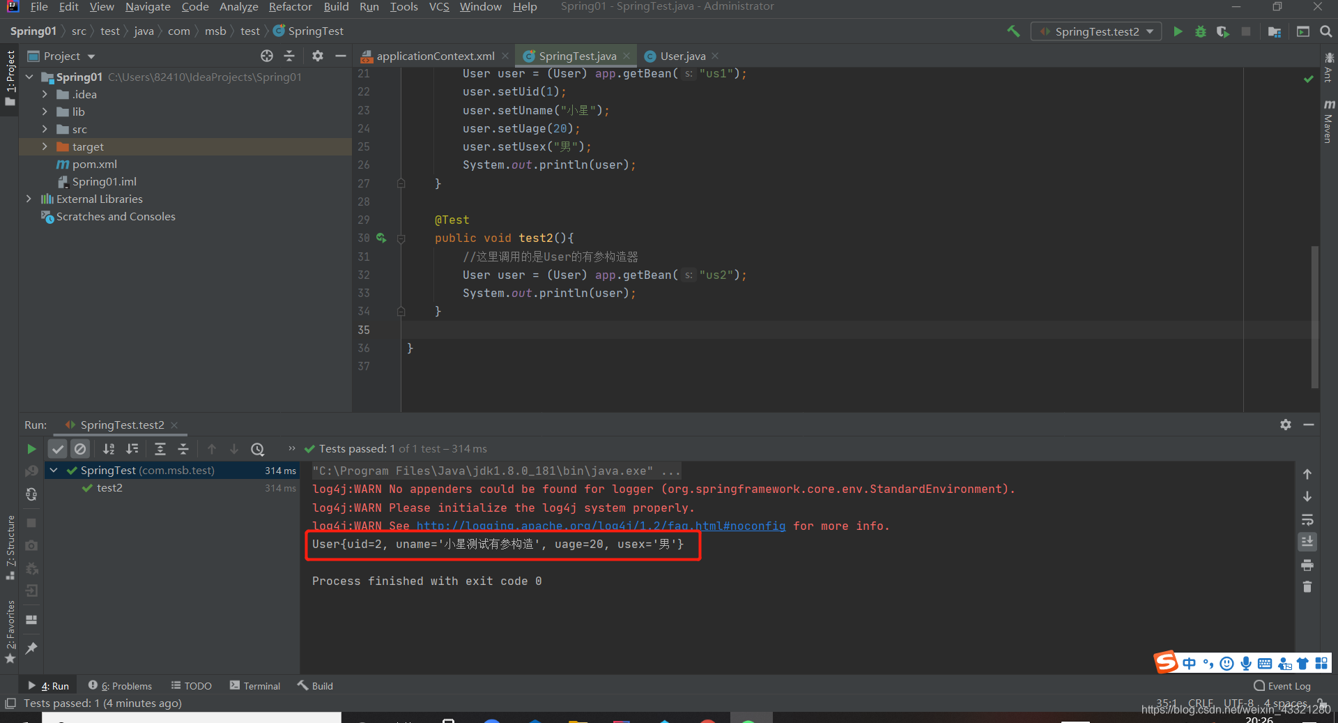Click the restore layout icon in Run sidebar
This screenshot has width=1338, height=723.
31,619
